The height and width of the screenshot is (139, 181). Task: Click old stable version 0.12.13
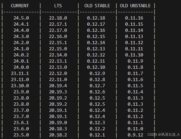point(96,49)
